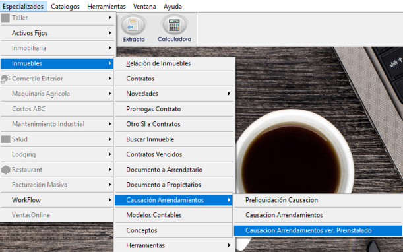This screenshot has height=252, width=403.
Task: Select Maquinaria Agricola entry
Action: [x=57, y=94]
